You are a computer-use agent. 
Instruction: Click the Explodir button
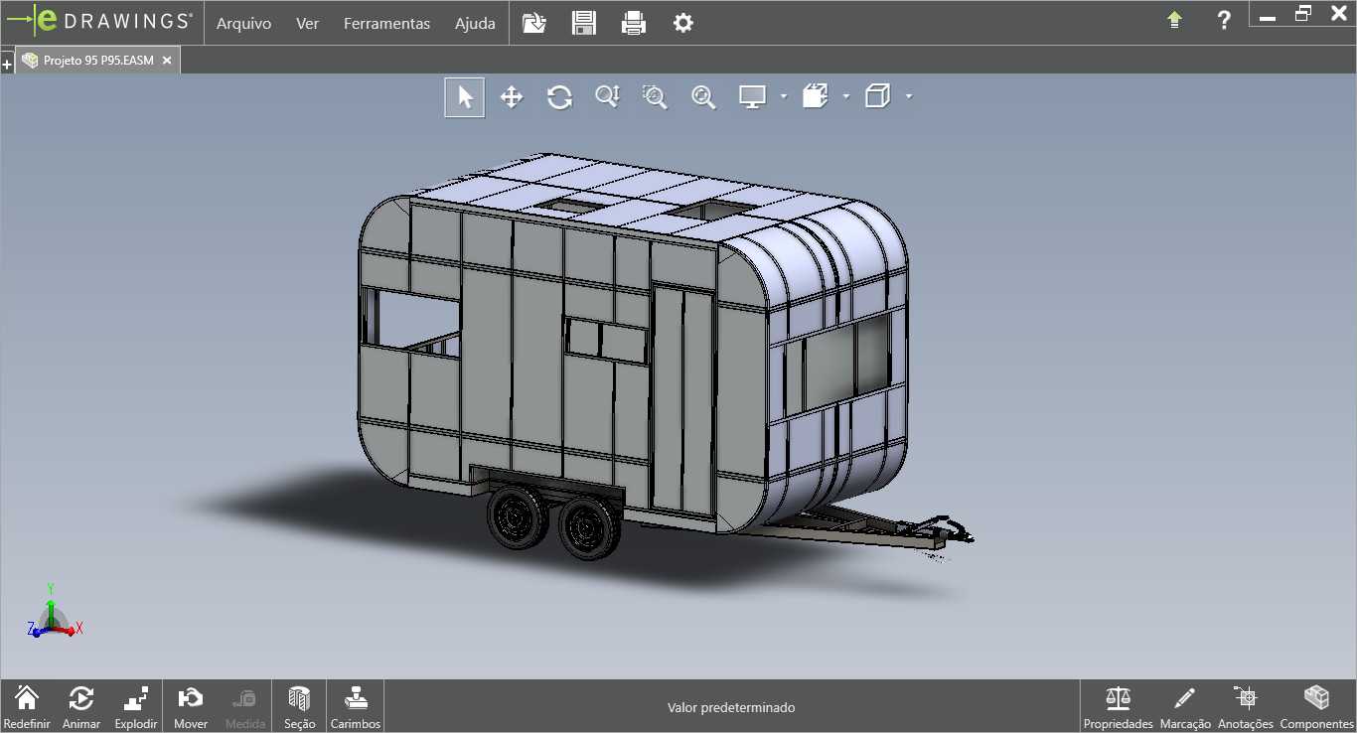click(136, 706)
